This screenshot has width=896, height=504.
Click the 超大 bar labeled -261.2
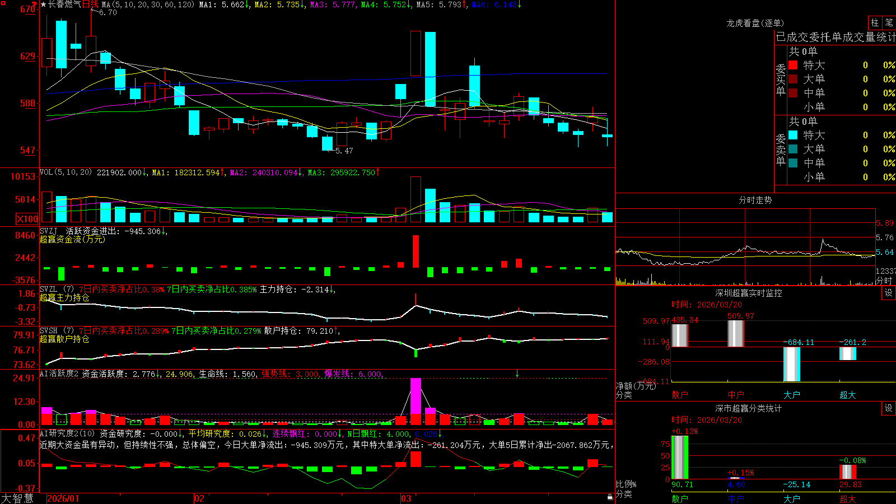tap(847, 353)
